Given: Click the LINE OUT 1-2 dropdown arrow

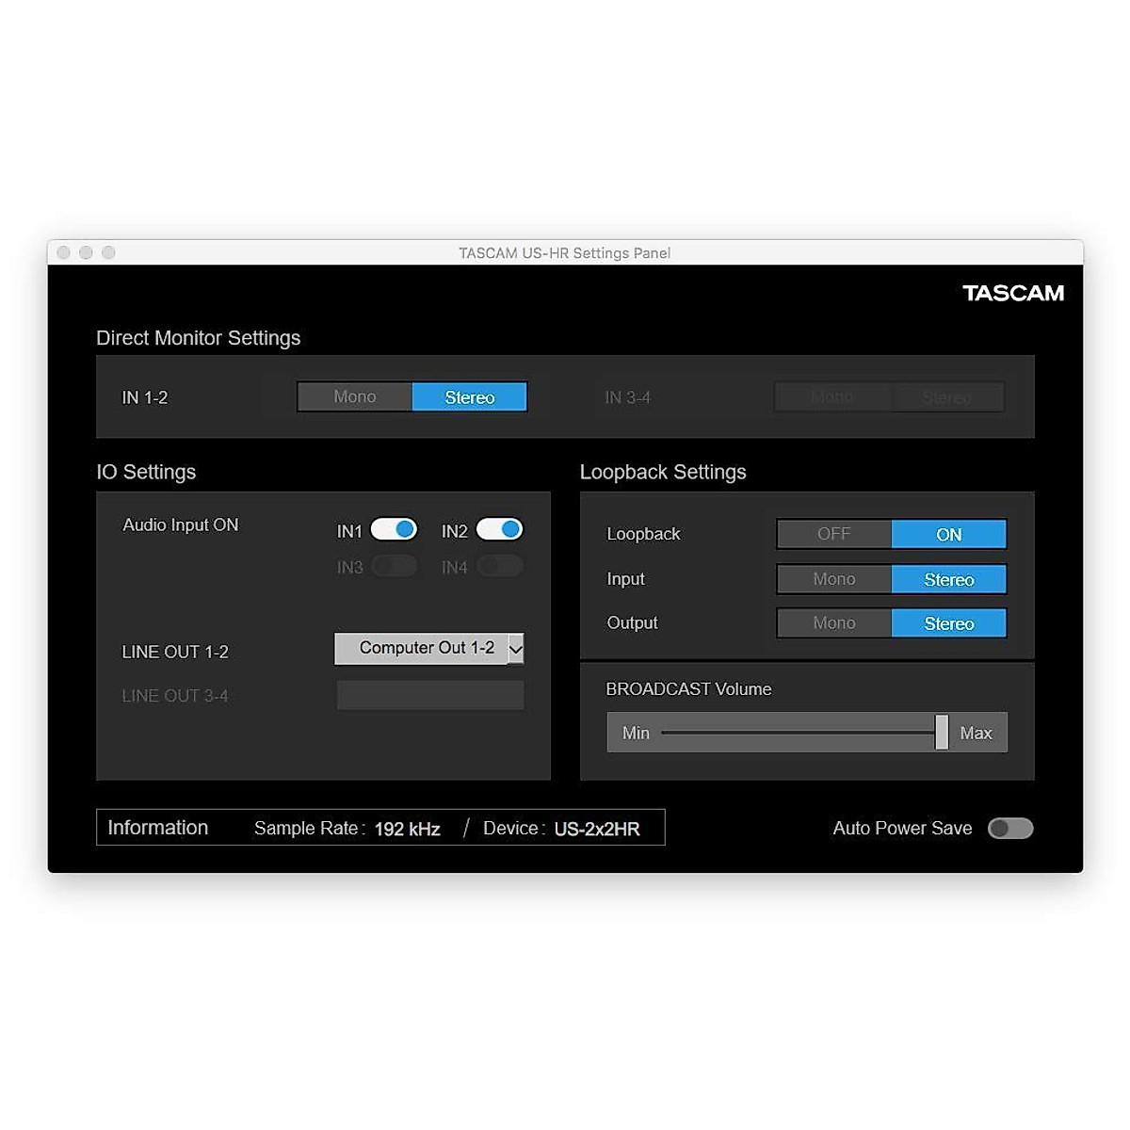Looking at the screenshot, I should [515, 649].
